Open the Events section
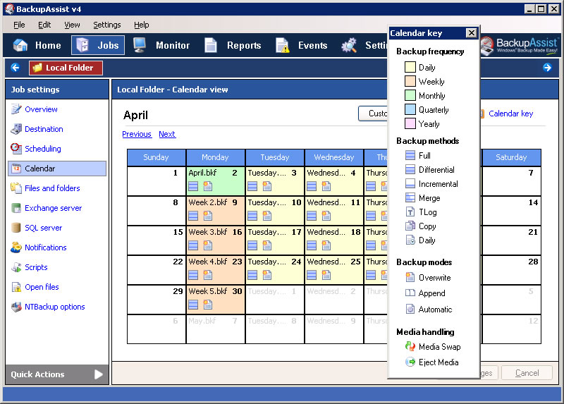564x404 pixels. (x=302, y=45)
